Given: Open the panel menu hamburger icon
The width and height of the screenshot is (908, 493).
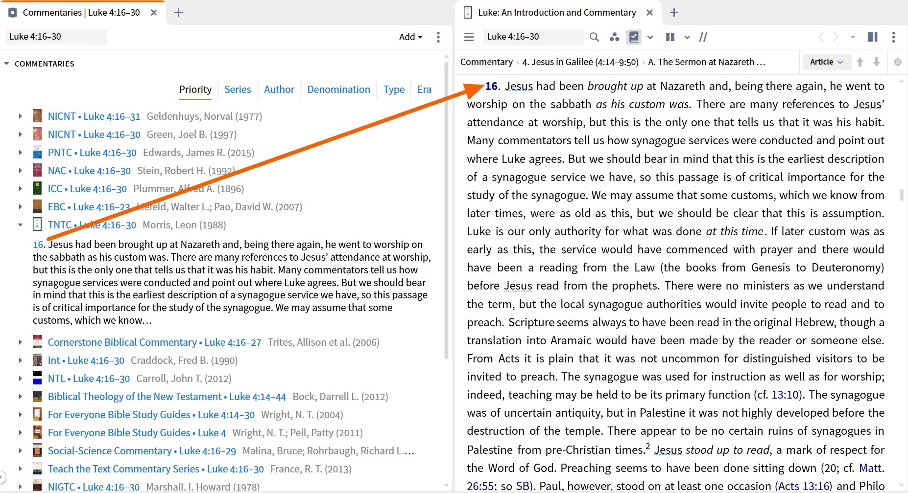Looking at the screenshot, I should coord(469,37).
